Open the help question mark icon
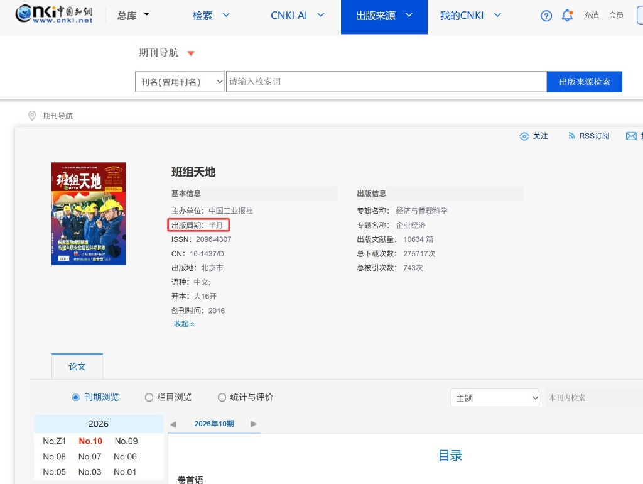The height and width of the screenshot is (484, 643). [x=546, y=16]
